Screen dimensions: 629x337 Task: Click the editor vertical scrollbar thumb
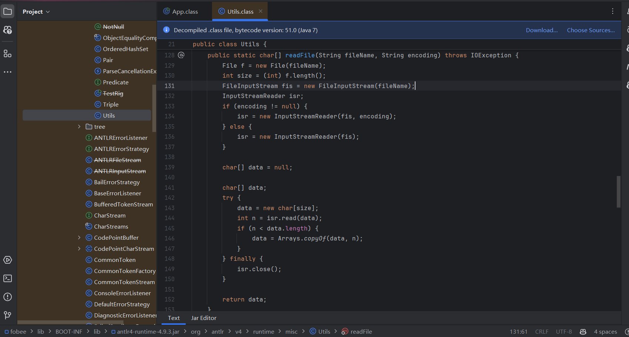point(618,192)
